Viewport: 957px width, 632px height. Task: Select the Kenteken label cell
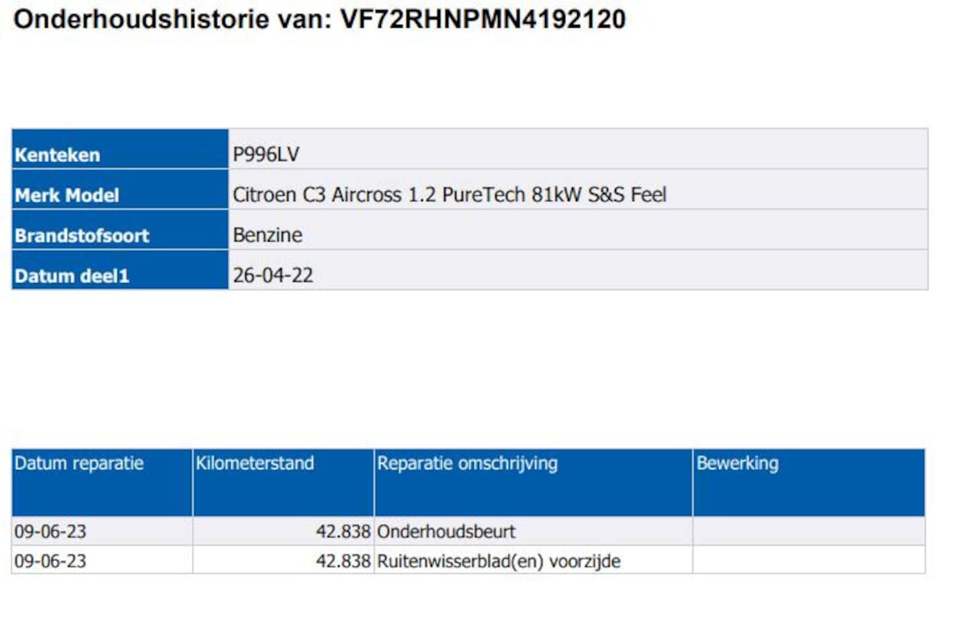point(120,149)
